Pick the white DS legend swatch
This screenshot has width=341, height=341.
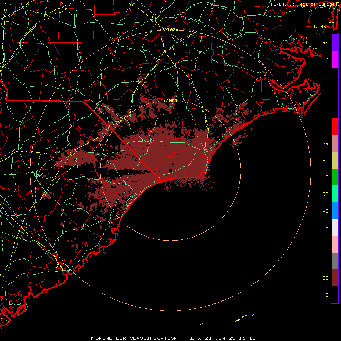pos(335,227)
